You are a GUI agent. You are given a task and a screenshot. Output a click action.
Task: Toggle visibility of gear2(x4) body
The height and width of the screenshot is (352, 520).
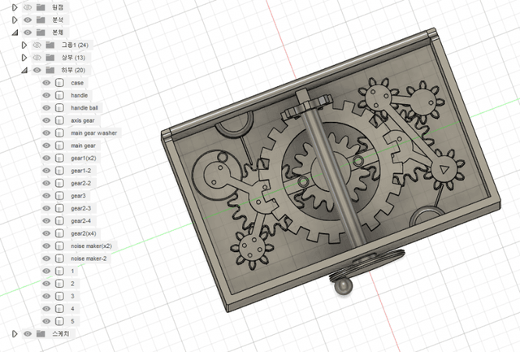coord(46,233)
